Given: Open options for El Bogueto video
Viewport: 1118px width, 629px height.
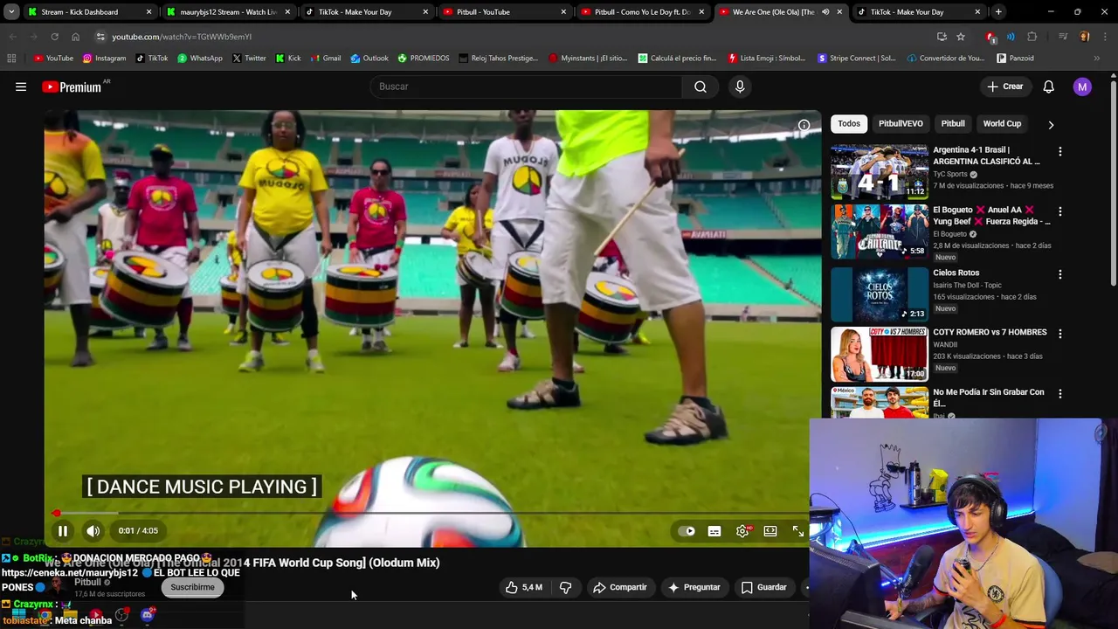Looking at the screenshot, I should (1060, 211).
